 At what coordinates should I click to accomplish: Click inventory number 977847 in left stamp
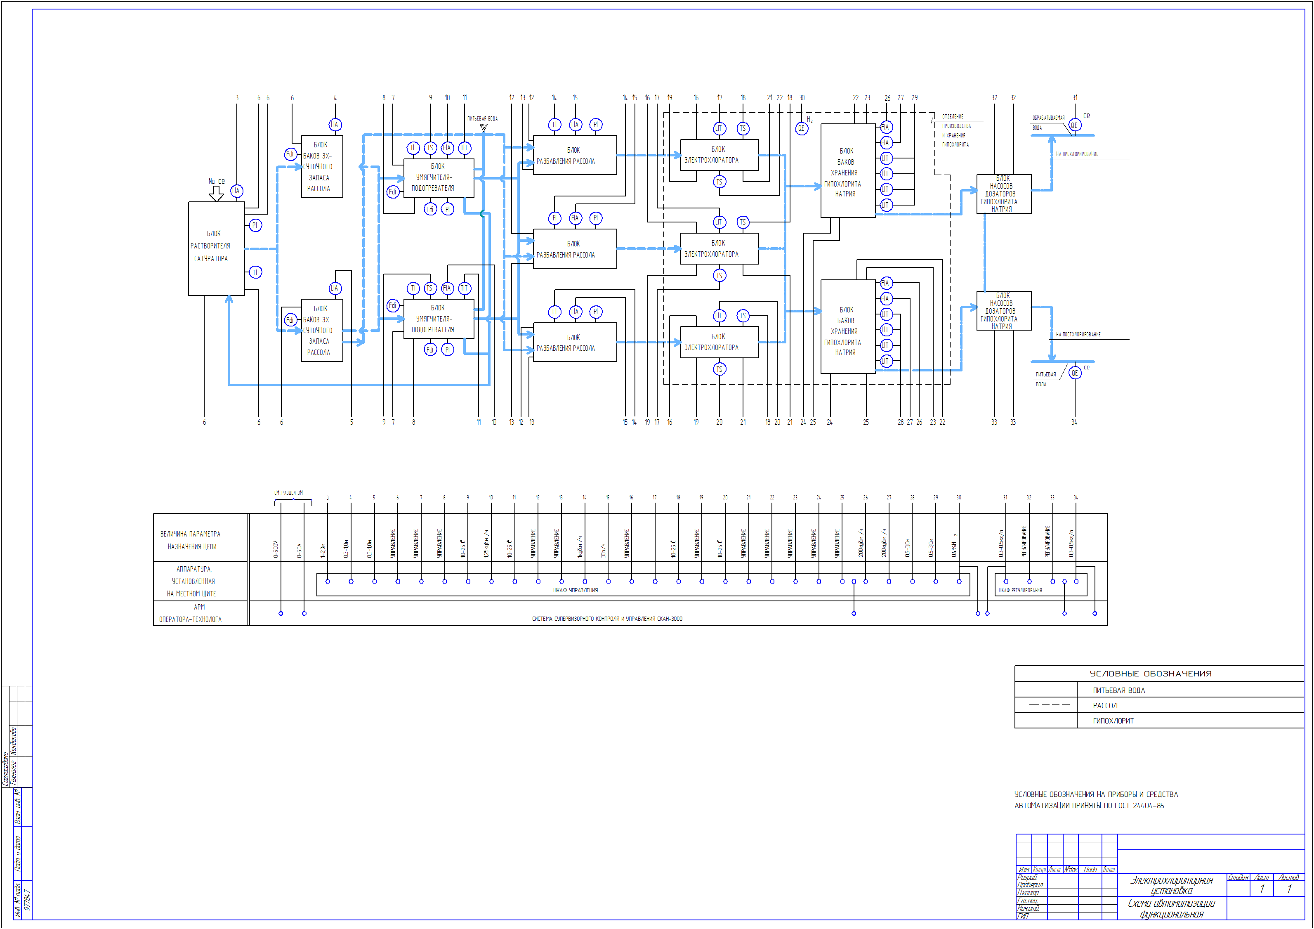[x=27, y=900]
